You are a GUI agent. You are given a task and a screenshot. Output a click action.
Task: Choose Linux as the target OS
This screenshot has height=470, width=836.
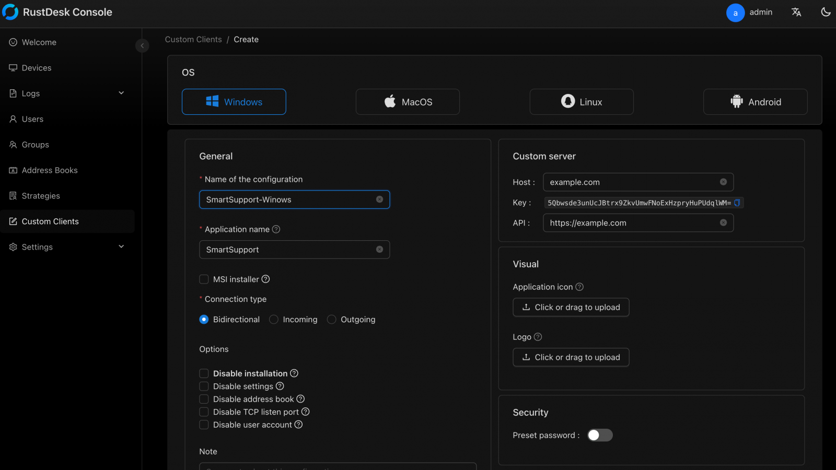(x=581, y=102)
